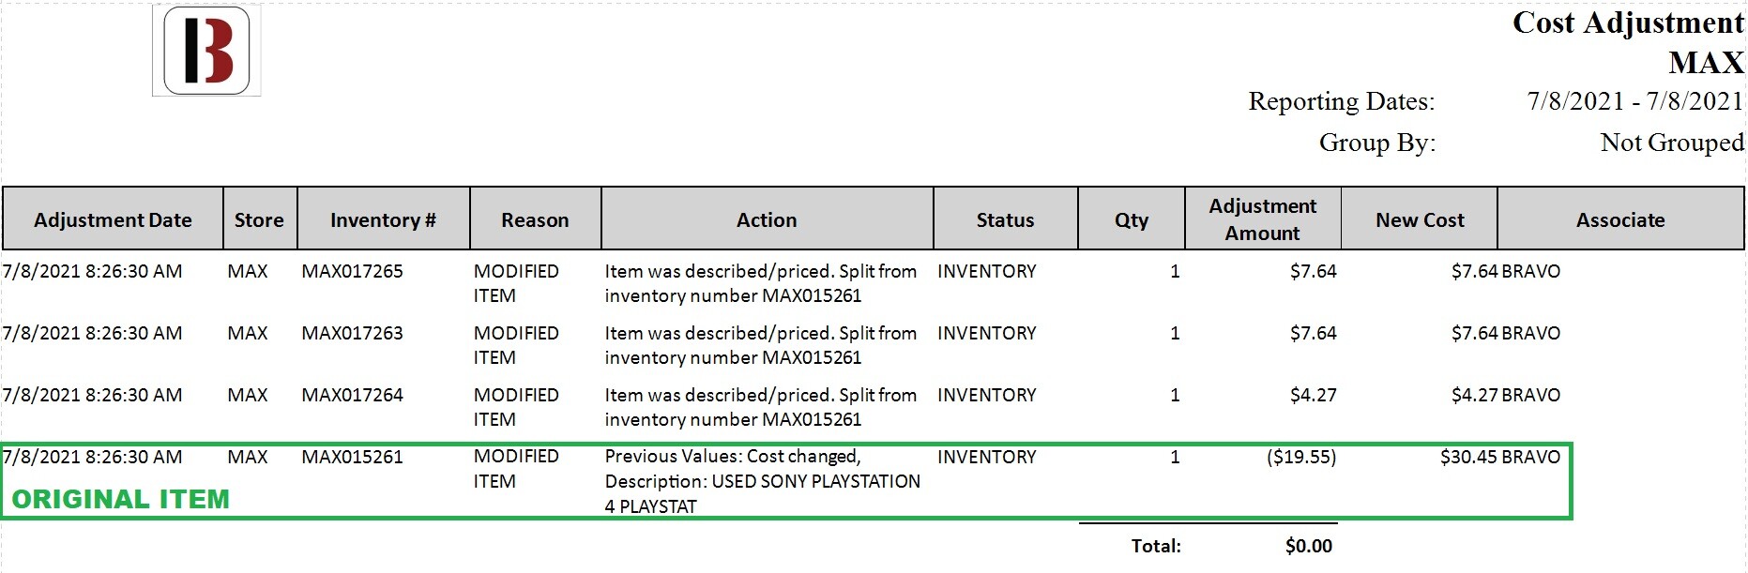Select inventory number MAX017264

tap(352, 395)
